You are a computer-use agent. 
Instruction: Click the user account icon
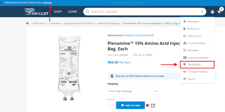click(212, 12)
